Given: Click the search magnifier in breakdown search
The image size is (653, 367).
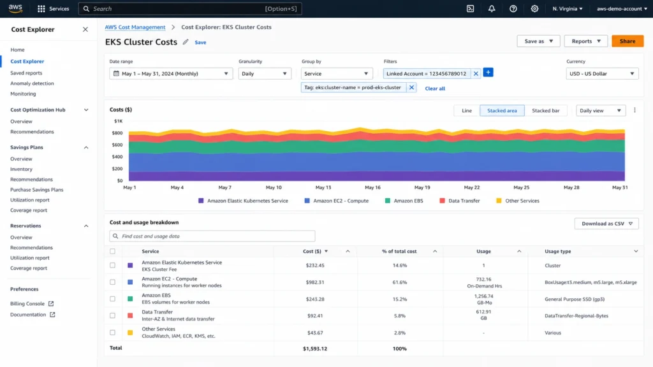Looking at the screenshot, I should pos(116,236).
